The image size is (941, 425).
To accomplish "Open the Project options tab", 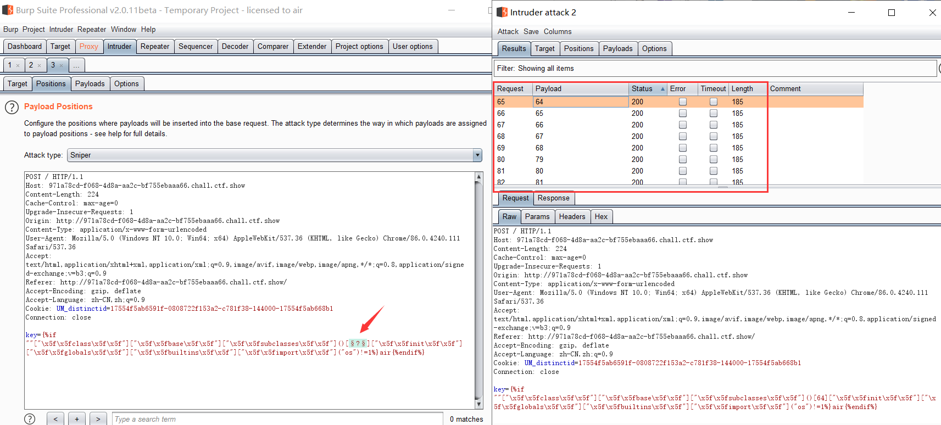I will click(x=359, y=47).
